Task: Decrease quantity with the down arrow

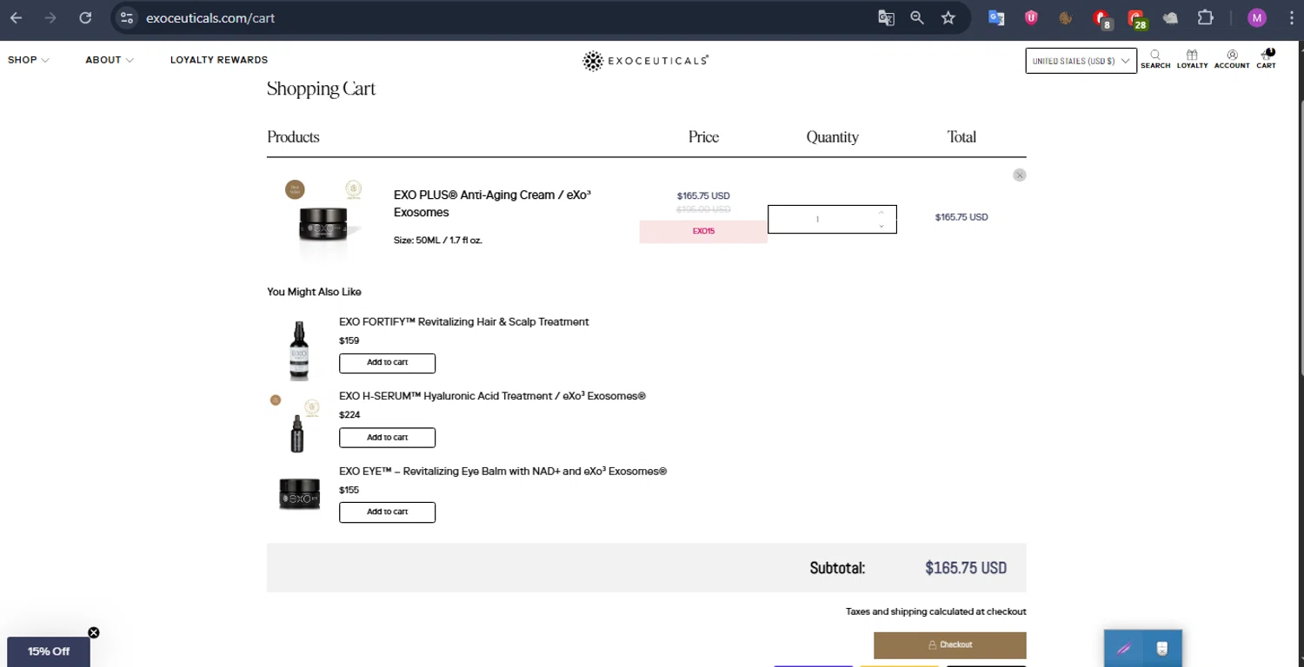Action: pos(881,226)
